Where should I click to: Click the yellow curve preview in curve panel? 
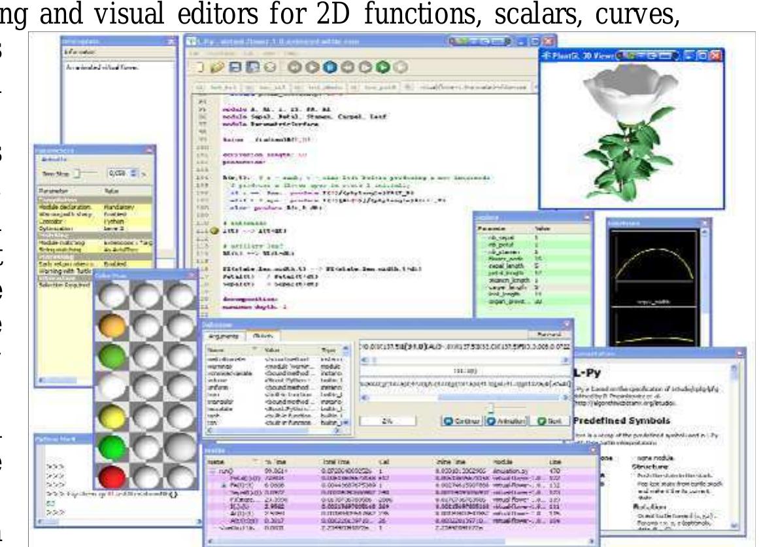pyautogui.click(x=654, y=265)
